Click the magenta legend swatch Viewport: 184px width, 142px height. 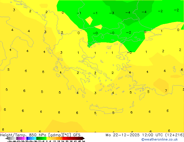[x=23, y=138]
